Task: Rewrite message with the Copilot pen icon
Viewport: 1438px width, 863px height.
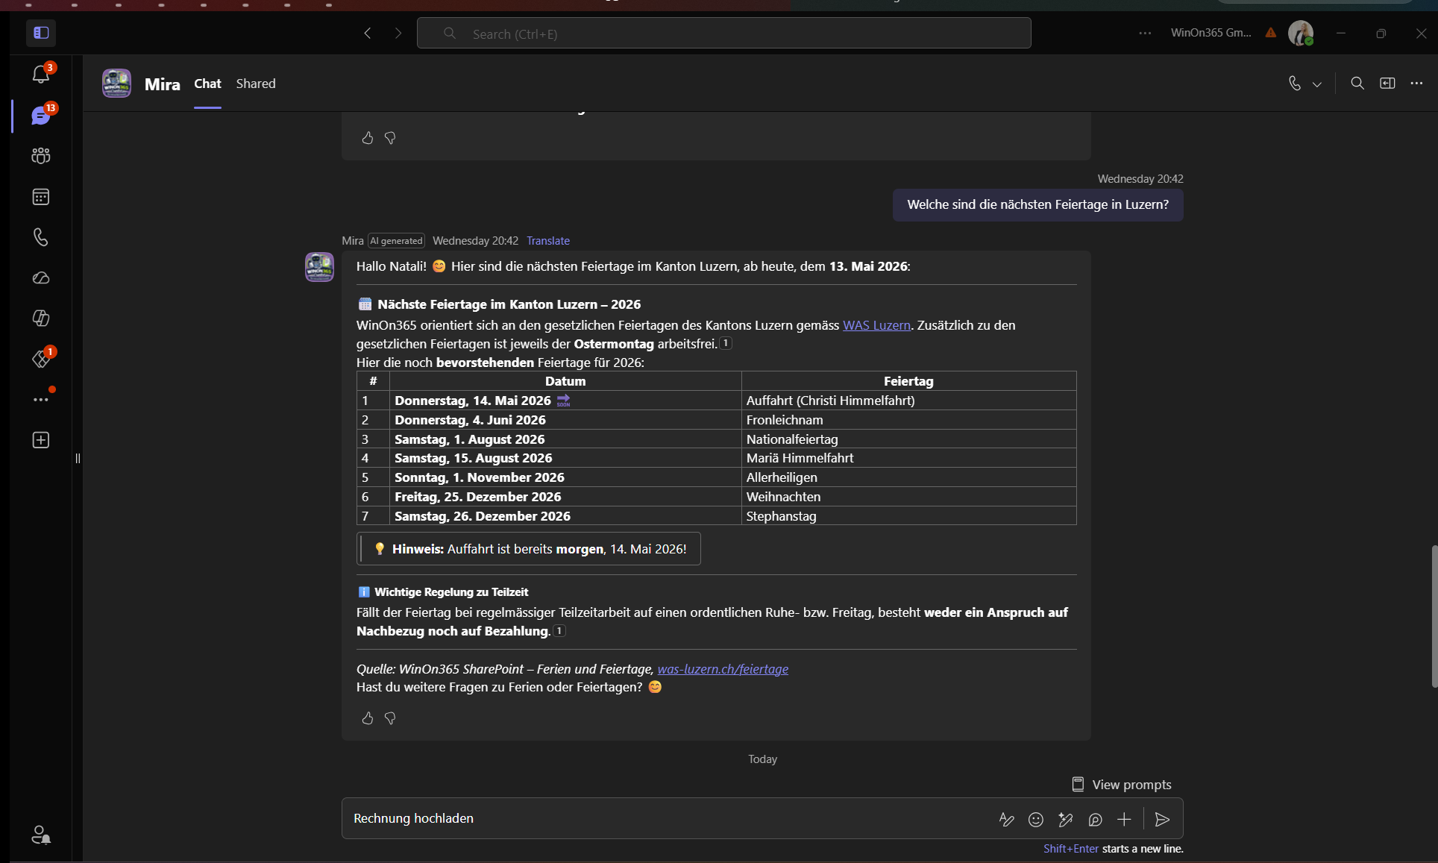Action: click(1065, 820)
